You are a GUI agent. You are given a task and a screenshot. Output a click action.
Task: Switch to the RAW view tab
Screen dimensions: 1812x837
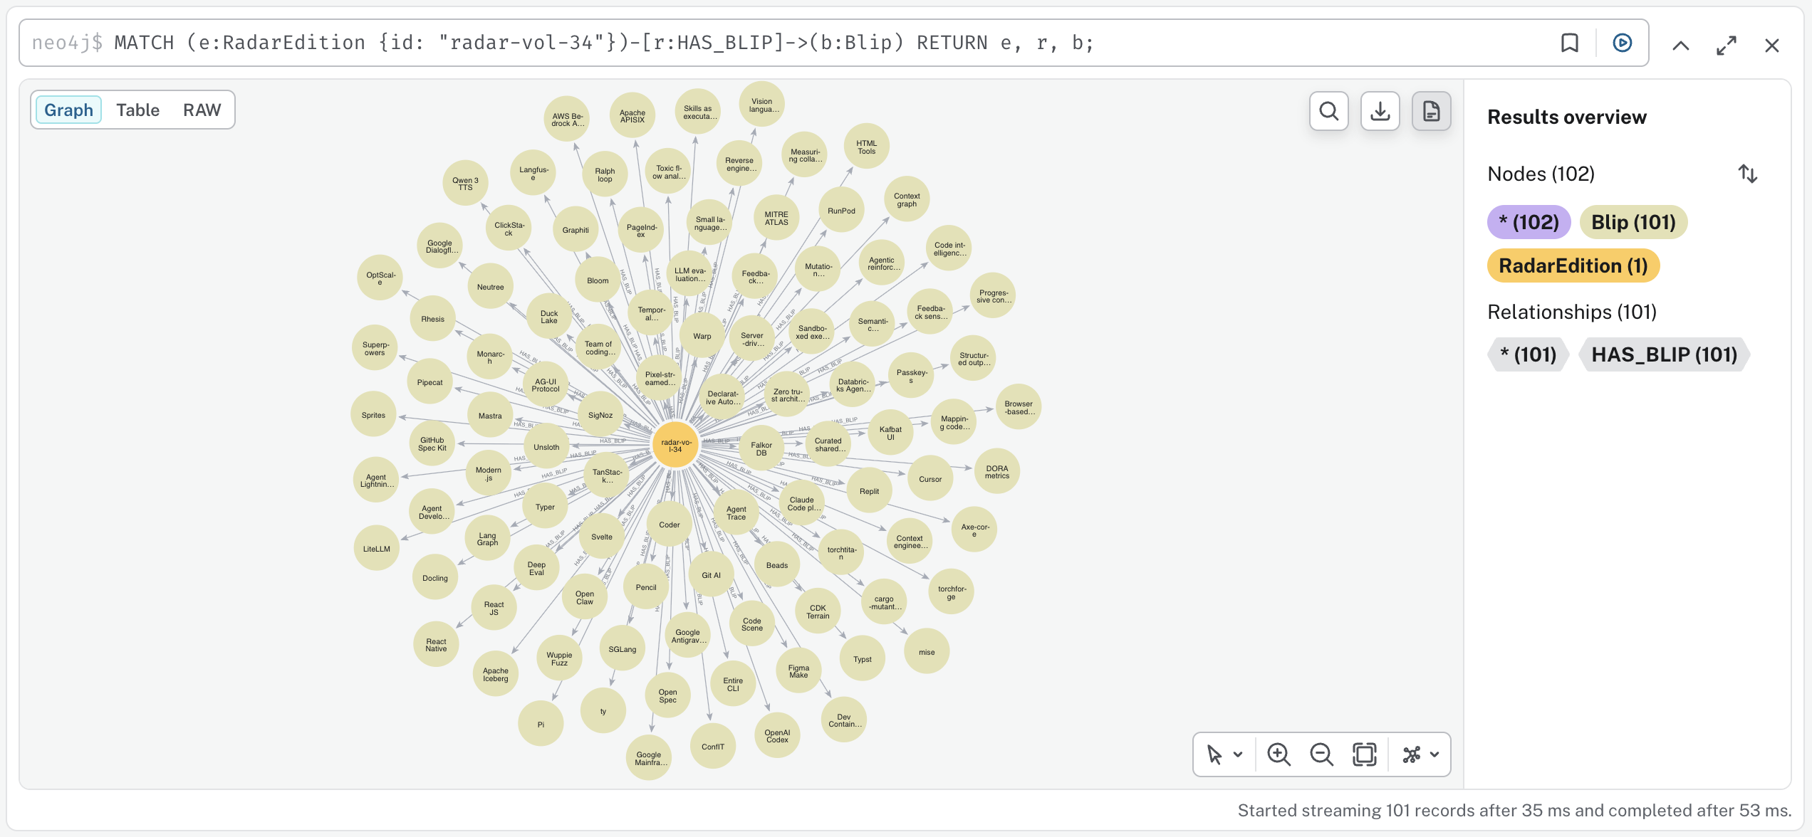(x=202, y=110)
